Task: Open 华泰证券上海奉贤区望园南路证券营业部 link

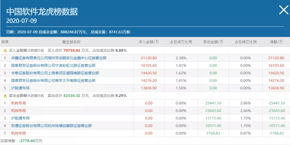Action: (x=55, y=73)
